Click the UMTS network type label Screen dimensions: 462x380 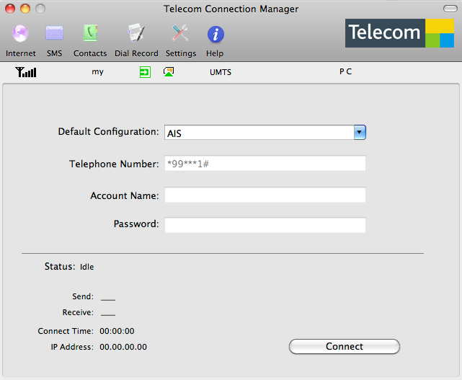pyautogui.click(x=221, y=72)
